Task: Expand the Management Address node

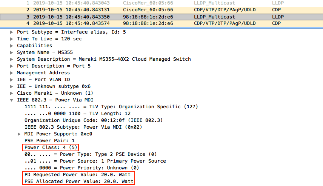Action: click(x=12, y=73)
